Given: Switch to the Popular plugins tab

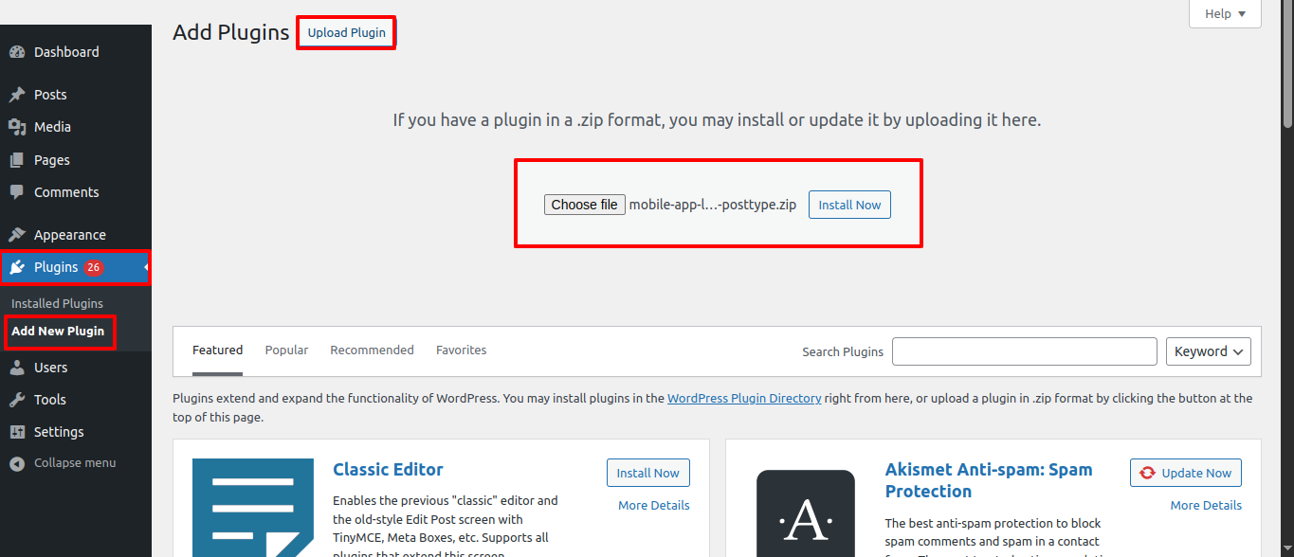Looking at the screenshot, I should [286, 350].
